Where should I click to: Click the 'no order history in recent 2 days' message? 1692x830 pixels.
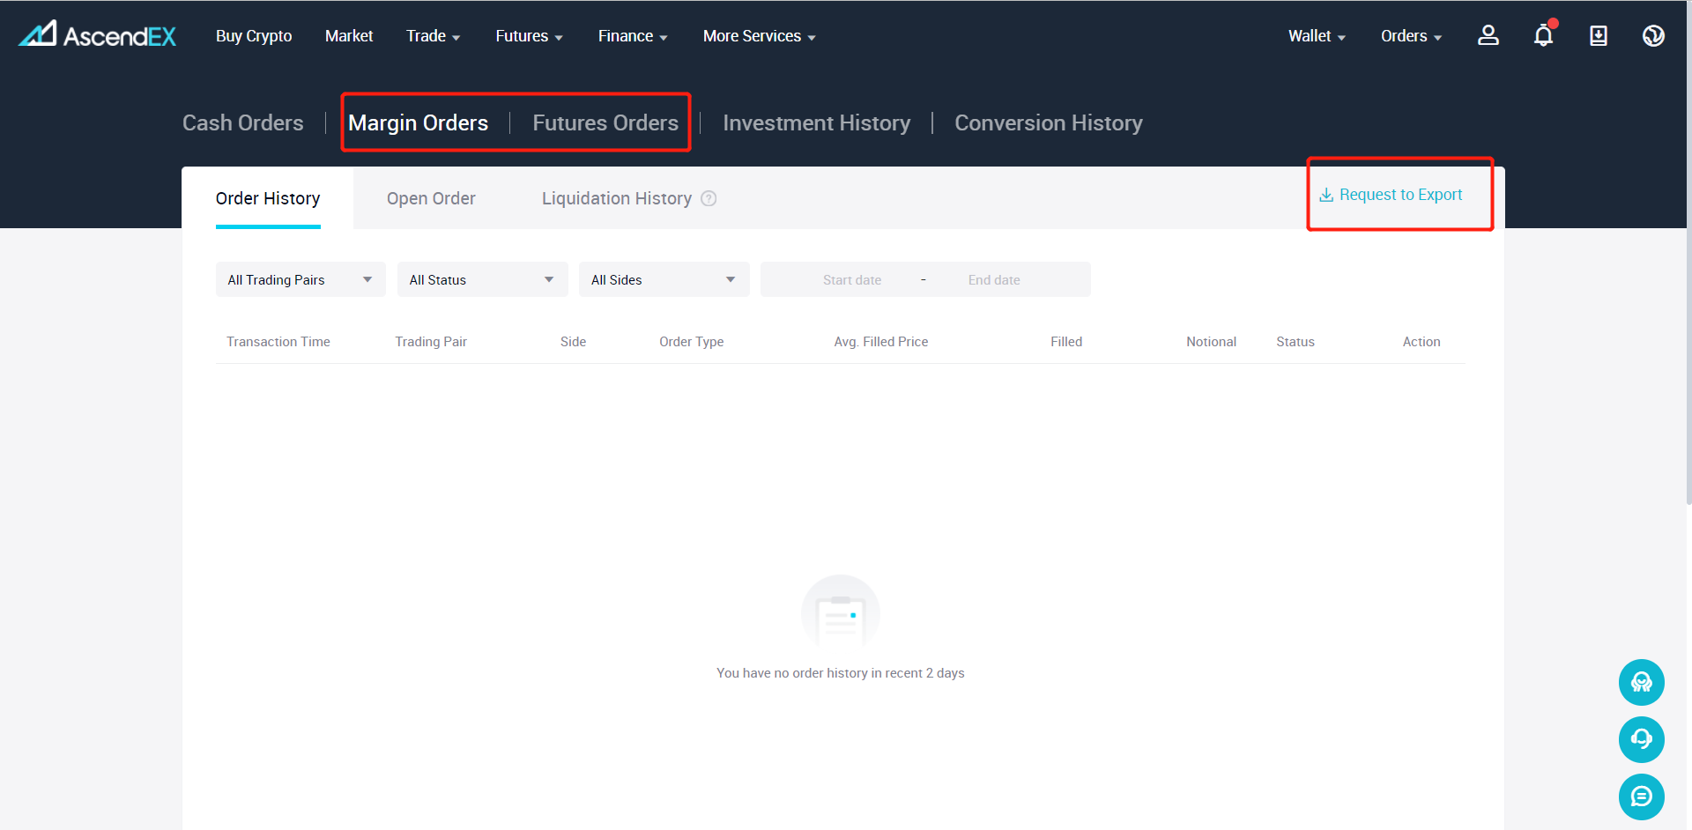pos(841,673)
